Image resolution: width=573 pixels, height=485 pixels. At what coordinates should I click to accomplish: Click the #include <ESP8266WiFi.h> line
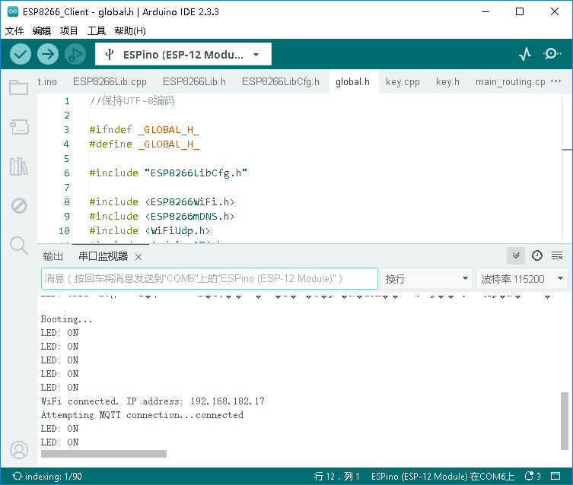coord(162,201)
